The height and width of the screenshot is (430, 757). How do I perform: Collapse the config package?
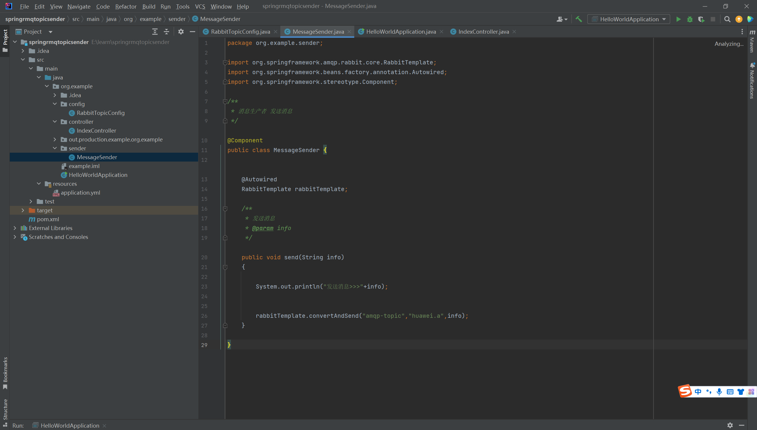55,104
